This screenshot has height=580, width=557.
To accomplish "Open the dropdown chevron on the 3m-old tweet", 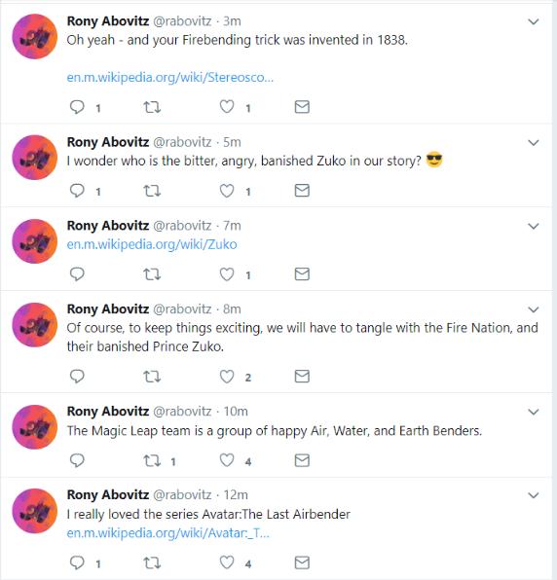I will (534, 21).
